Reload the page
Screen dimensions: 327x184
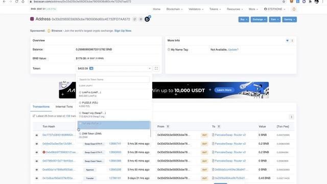17,2
